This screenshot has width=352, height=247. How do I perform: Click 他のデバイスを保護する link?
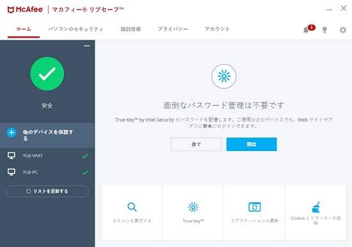coord(48,135)
